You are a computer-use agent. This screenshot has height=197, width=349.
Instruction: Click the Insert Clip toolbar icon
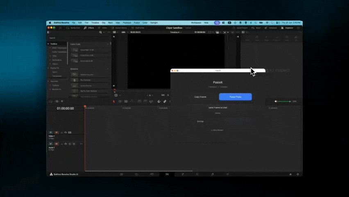(139, 101)
